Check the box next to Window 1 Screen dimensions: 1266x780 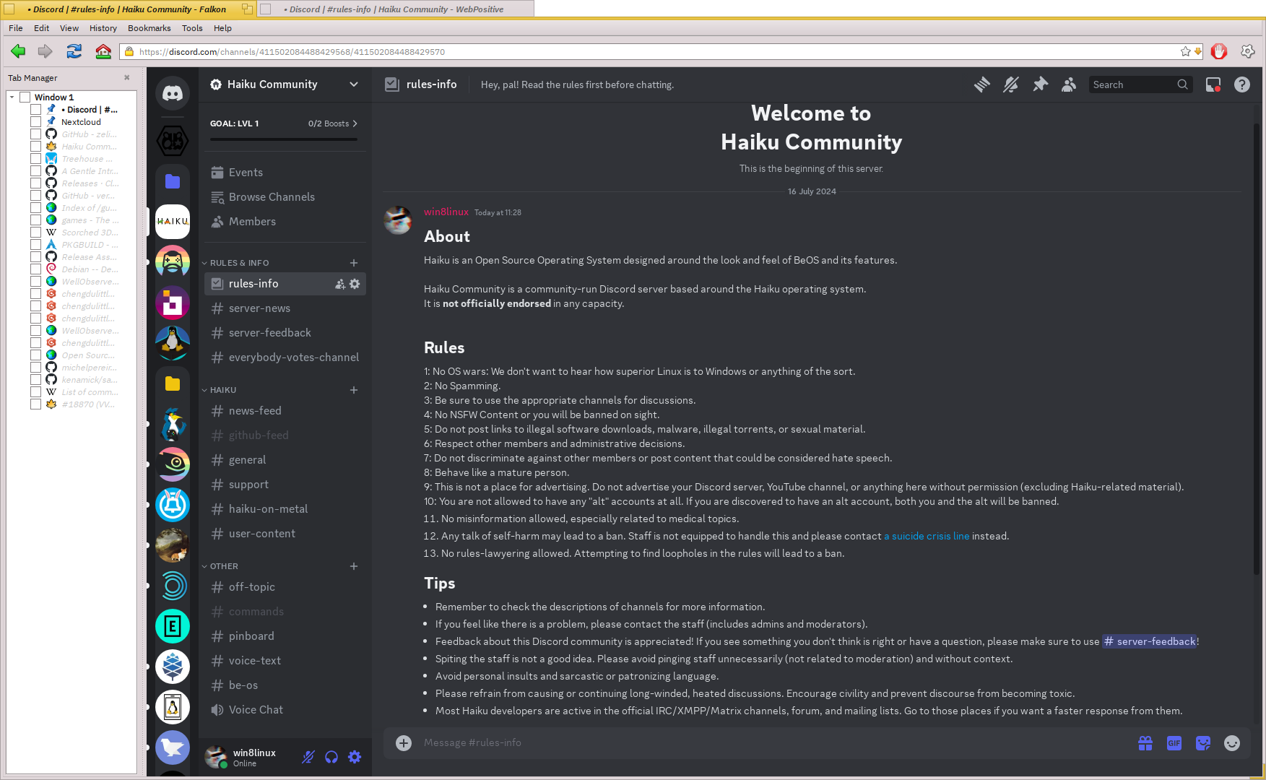point(25,97)
